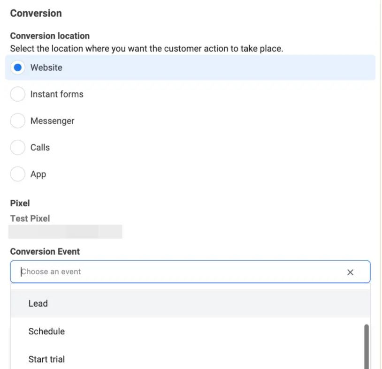Choose Instant forms as conversion location

pos(18,94)
